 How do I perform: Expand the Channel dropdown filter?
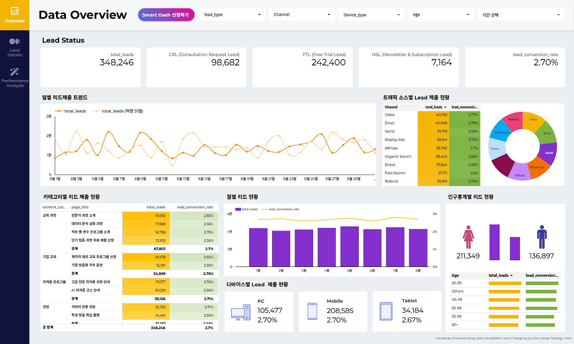pos(302,15)
